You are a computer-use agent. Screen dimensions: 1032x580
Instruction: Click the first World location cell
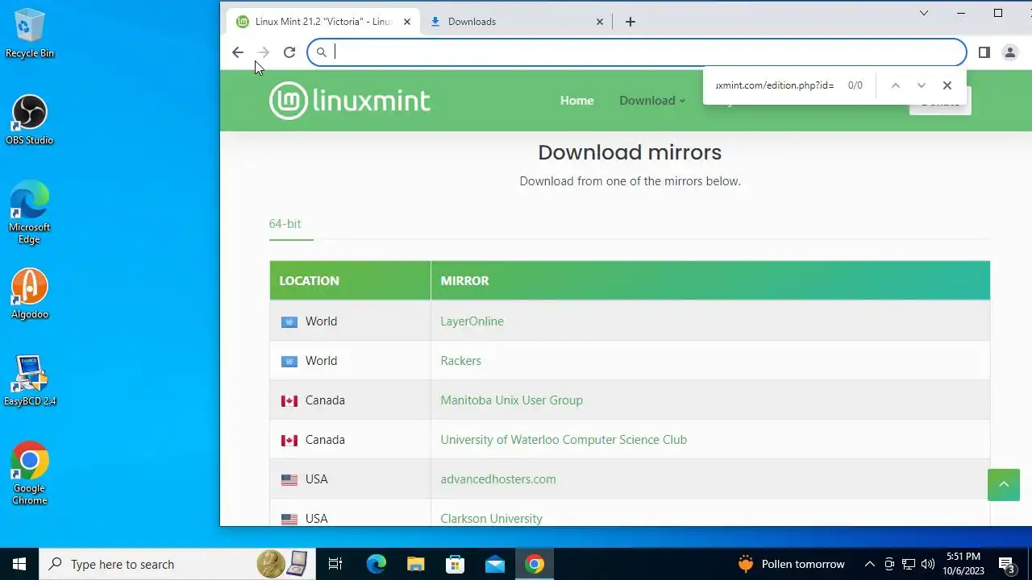pyautogui.click(x=350, y=321)
